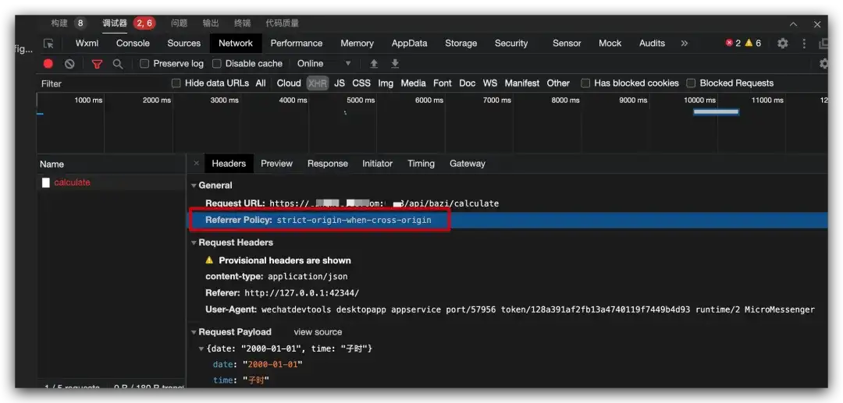Open network search magnifier icon
This screenshot has width=843, height=403.
point(118,64)
